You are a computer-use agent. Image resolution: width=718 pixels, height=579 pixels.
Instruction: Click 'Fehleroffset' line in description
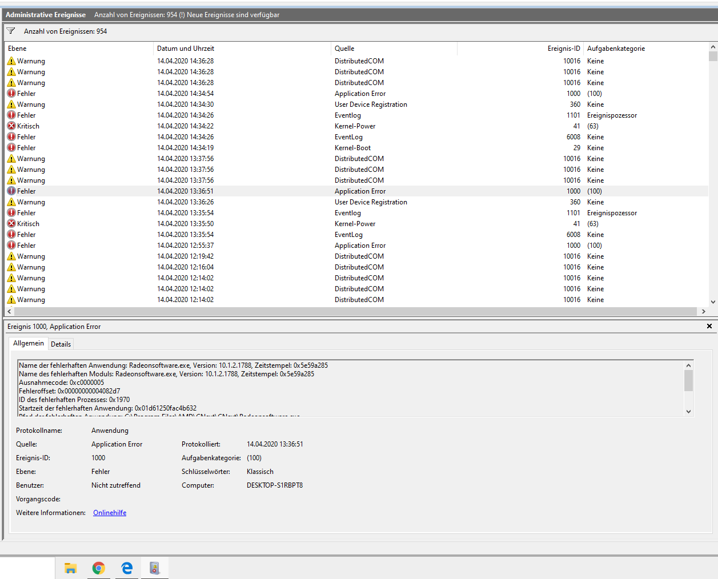tap(70, 391)
